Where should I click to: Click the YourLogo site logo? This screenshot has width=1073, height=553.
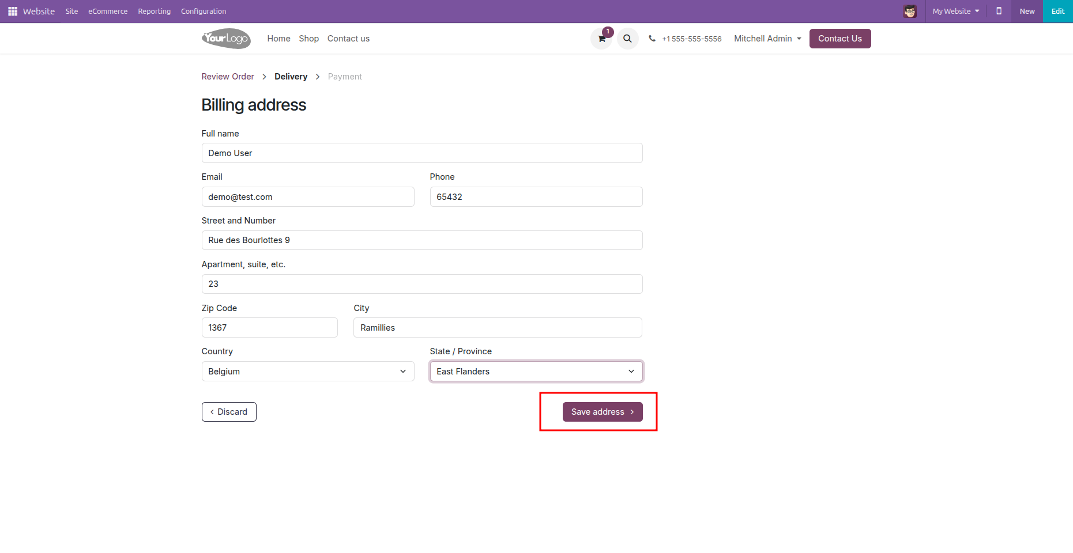pyautogui.click(x=226, y=39)
